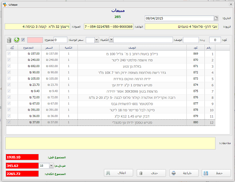Click the اغلاق close button
235x182 pixels.
coord(118,173)
